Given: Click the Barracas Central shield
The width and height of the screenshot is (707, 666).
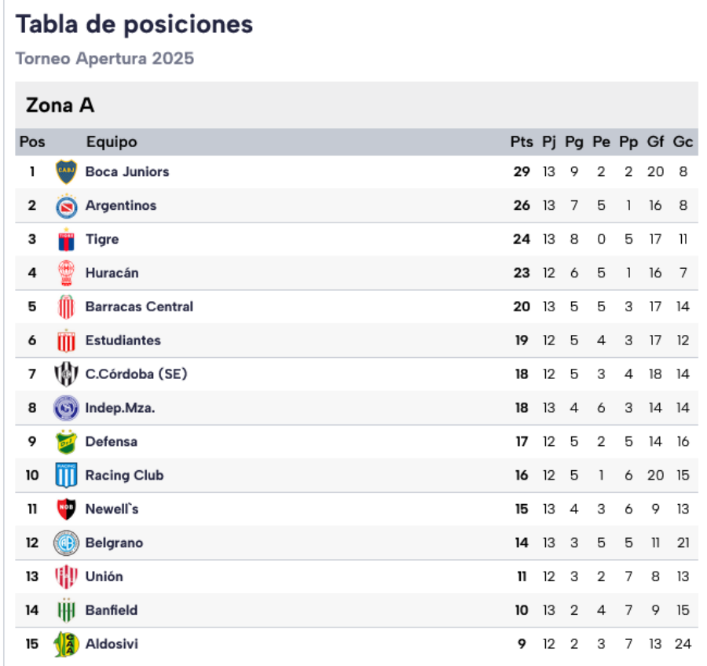Looking at the screenshot, I should (x=67, y=307).
